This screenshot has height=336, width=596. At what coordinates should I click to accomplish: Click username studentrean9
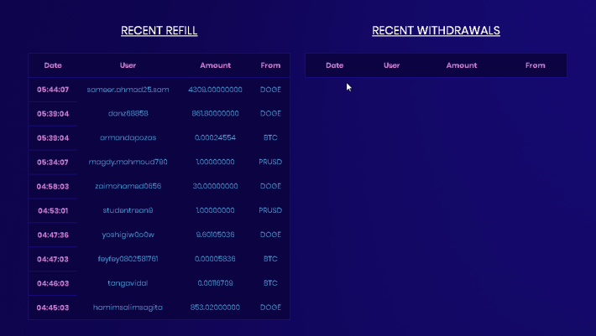128,210
